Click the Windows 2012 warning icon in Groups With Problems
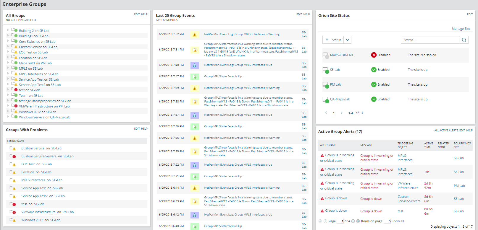 pos(13,220)
